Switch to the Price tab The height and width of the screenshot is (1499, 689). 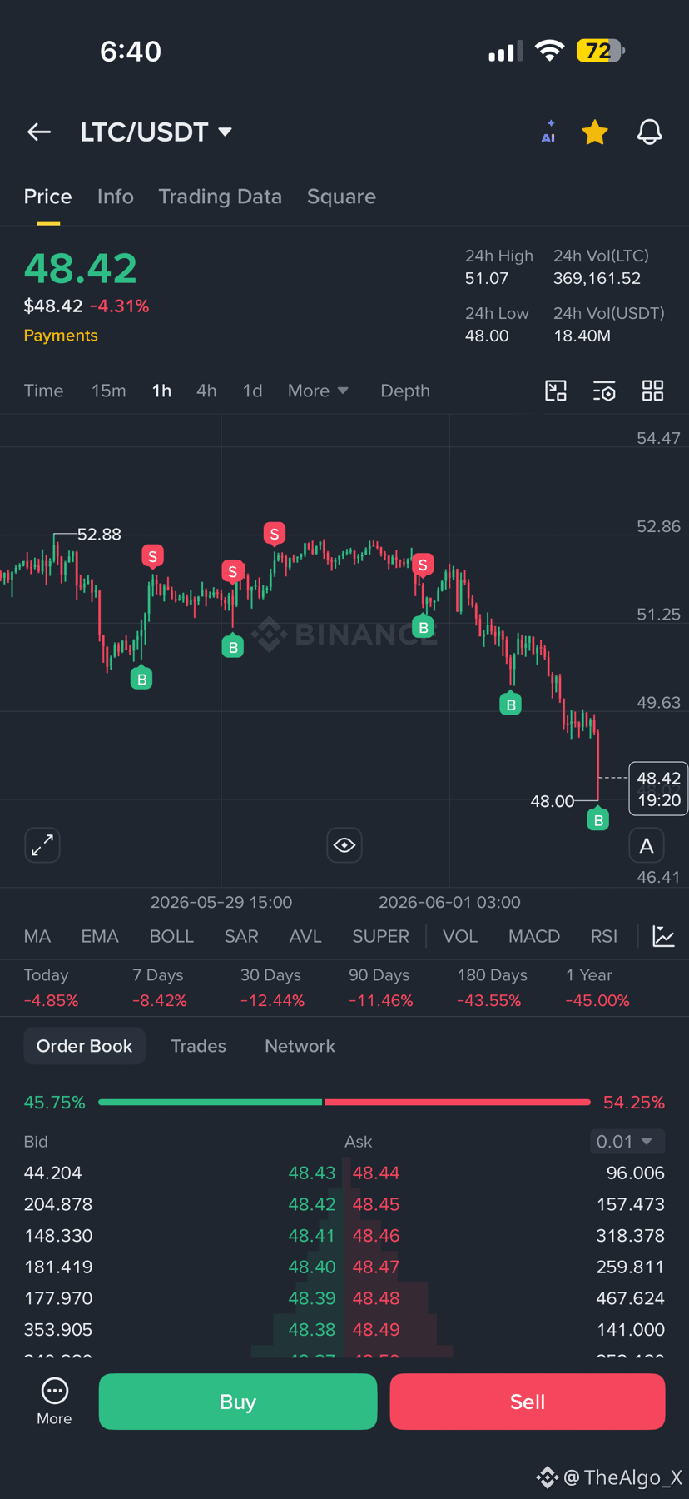[x=48, y=197]
